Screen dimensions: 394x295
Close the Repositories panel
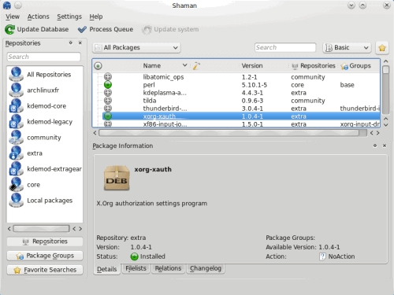point(80,42)
